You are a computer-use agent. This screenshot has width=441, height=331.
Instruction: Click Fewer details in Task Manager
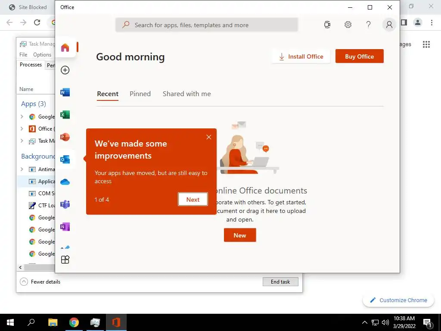click(x=40, y=282)
